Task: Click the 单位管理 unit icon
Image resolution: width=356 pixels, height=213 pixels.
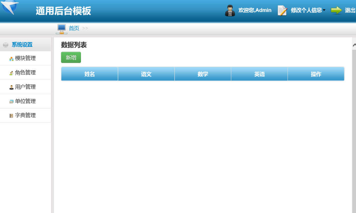Action: click(x=11, y=101)
